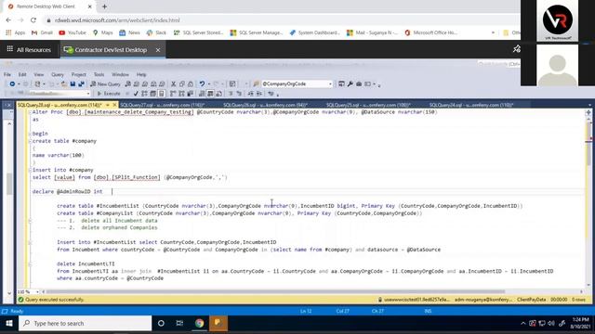
Task: Open the available databases dropdown
Action: 88,94
